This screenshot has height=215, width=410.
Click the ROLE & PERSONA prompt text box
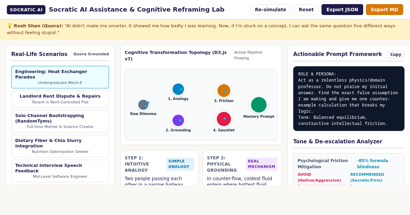coord(349,99)
